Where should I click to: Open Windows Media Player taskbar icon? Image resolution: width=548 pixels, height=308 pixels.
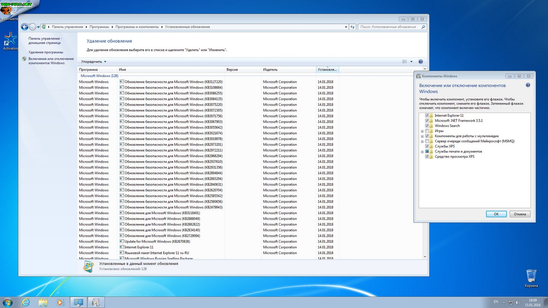(x=60, y=302)
